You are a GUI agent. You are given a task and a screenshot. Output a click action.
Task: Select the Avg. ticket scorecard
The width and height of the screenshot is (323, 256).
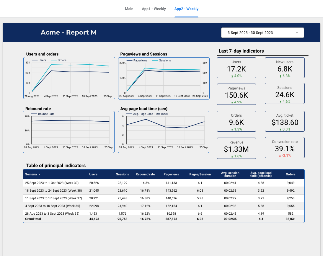[285, 121]
